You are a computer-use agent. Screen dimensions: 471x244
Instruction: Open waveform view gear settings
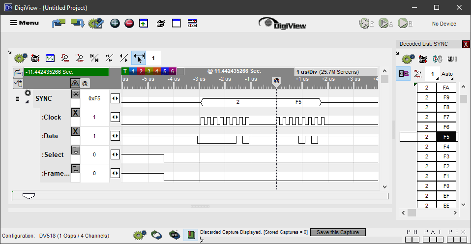20,58
